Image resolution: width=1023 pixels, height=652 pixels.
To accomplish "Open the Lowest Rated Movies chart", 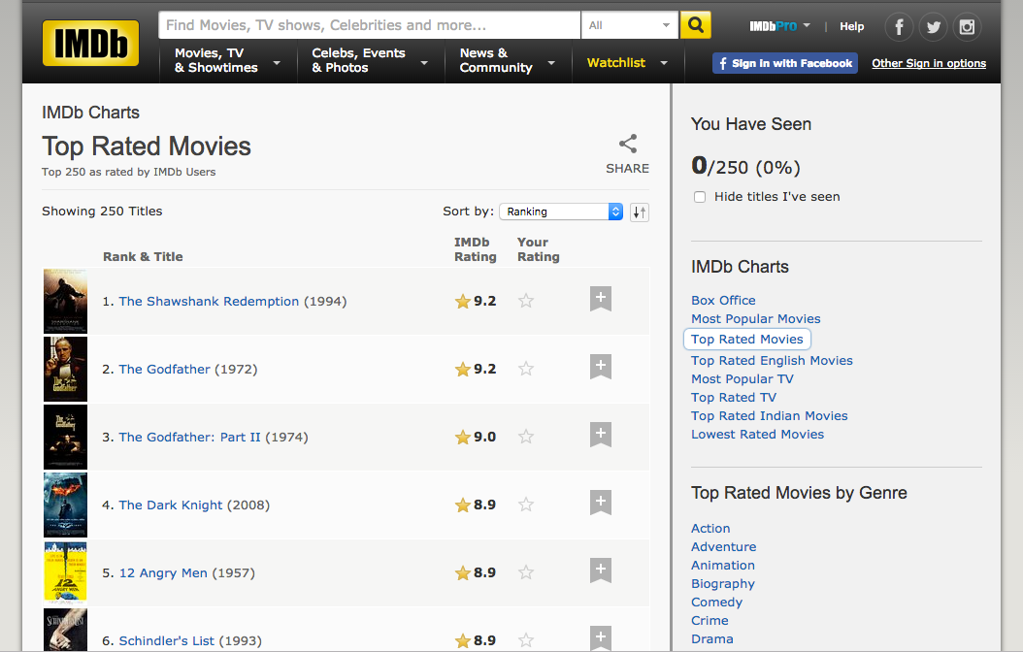I will [x=757, y=435].
